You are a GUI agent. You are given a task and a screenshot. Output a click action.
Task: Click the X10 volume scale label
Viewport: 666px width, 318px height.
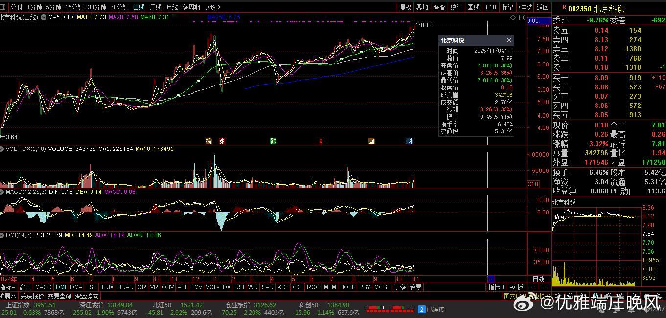pos(533,184)
